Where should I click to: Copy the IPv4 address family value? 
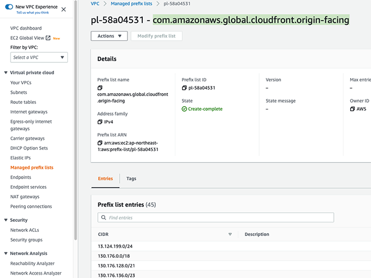(100, 122)
